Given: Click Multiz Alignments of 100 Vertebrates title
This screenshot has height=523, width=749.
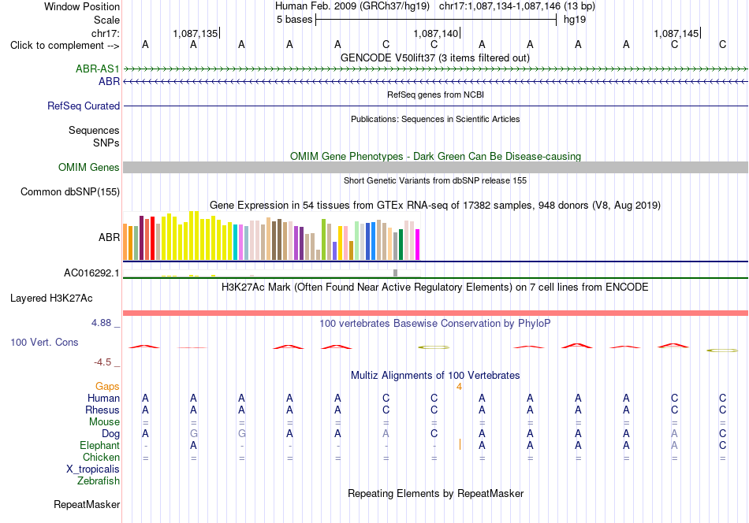Looking at the screenshot, I should coord(435,375).
